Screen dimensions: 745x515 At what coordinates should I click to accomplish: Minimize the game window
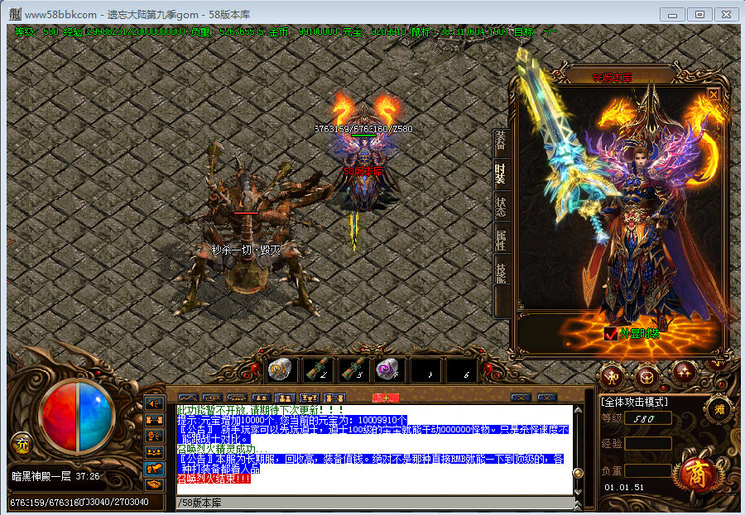(672, 15)
